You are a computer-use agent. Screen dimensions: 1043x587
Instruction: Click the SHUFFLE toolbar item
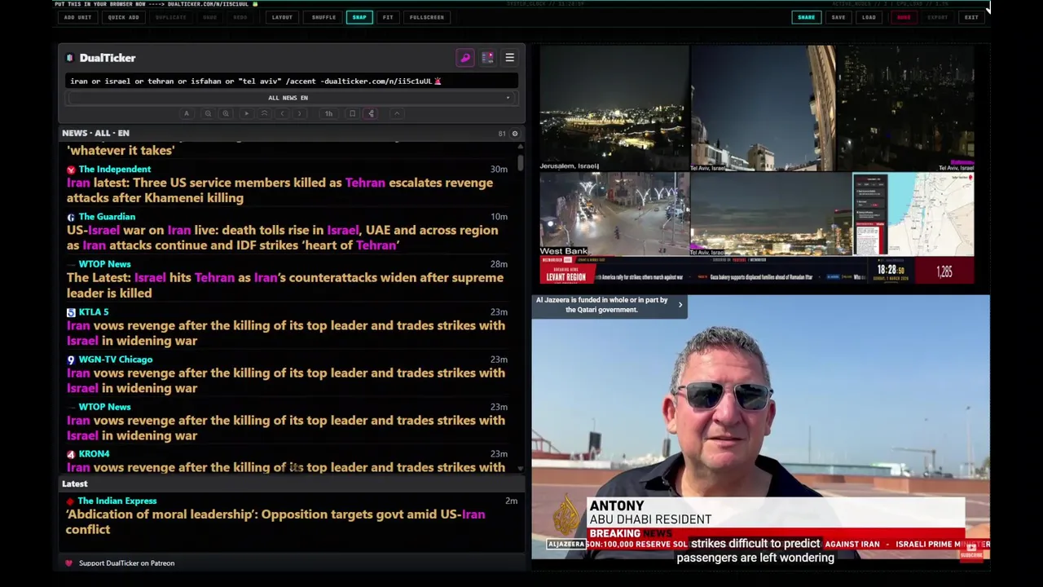click(x=323, y=17)
